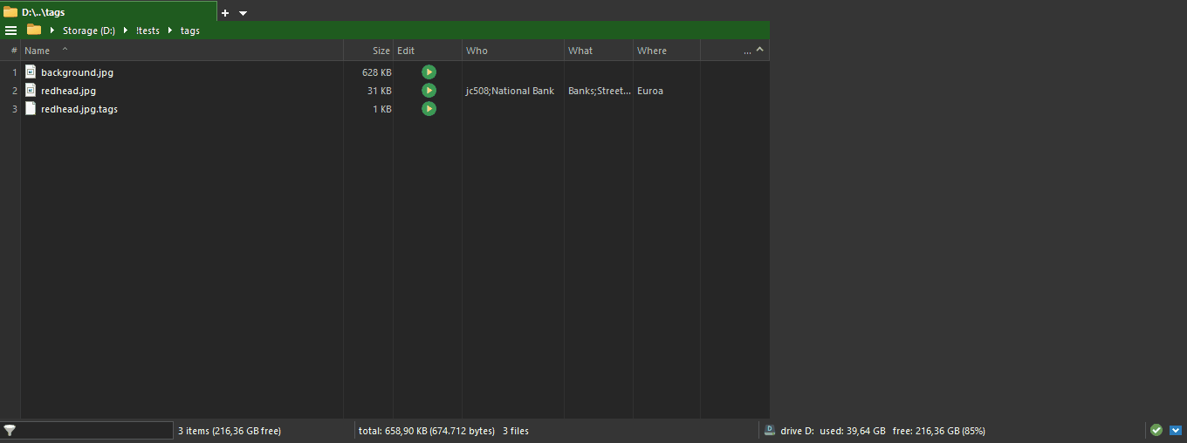Expand the breadcrumb arrow before tags
Screen dimensions: 1187x443
coord(170,31)
